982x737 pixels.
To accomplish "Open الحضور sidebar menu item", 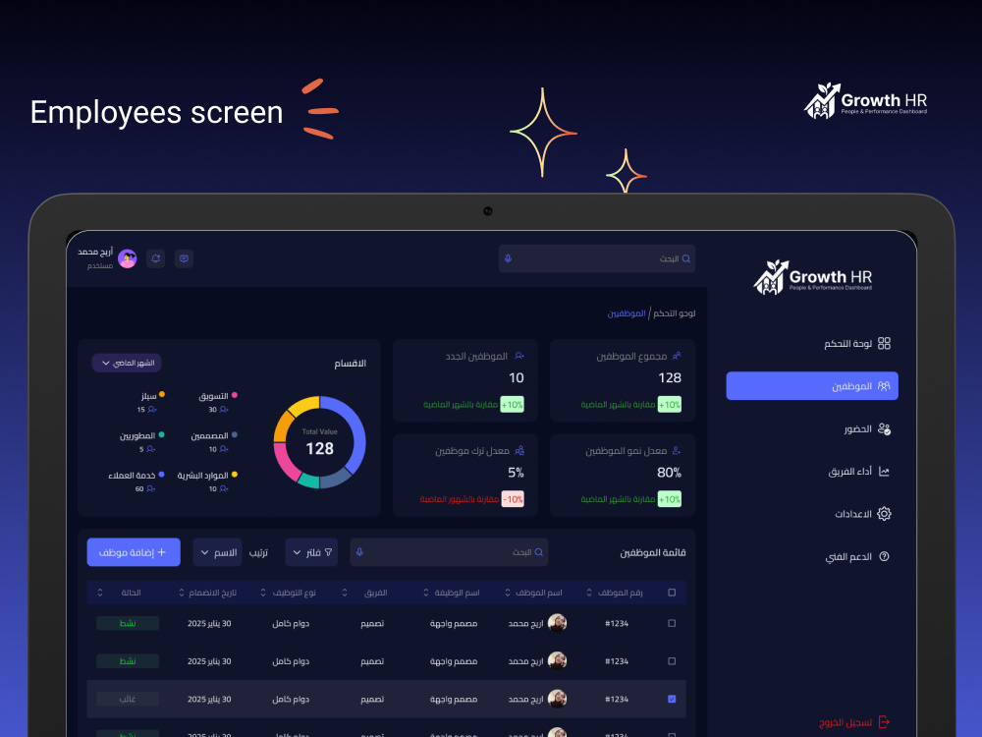I will (812, 428).
